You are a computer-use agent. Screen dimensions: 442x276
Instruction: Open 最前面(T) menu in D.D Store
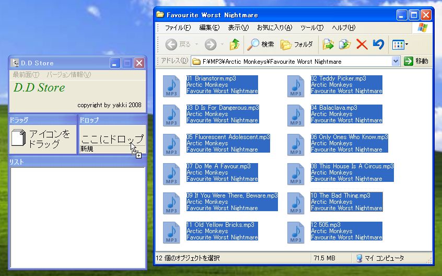(x=26, y=75)
